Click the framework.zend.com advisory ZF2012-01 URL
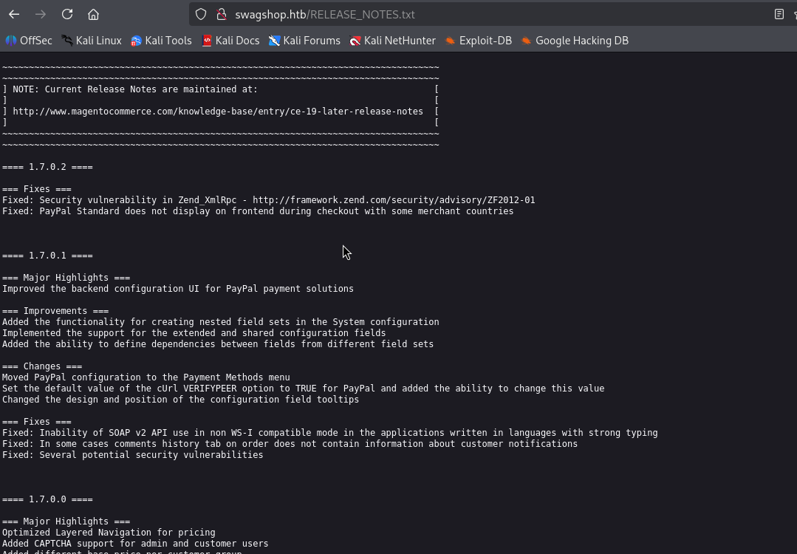The image size is (797, 554). coord(394,200)
